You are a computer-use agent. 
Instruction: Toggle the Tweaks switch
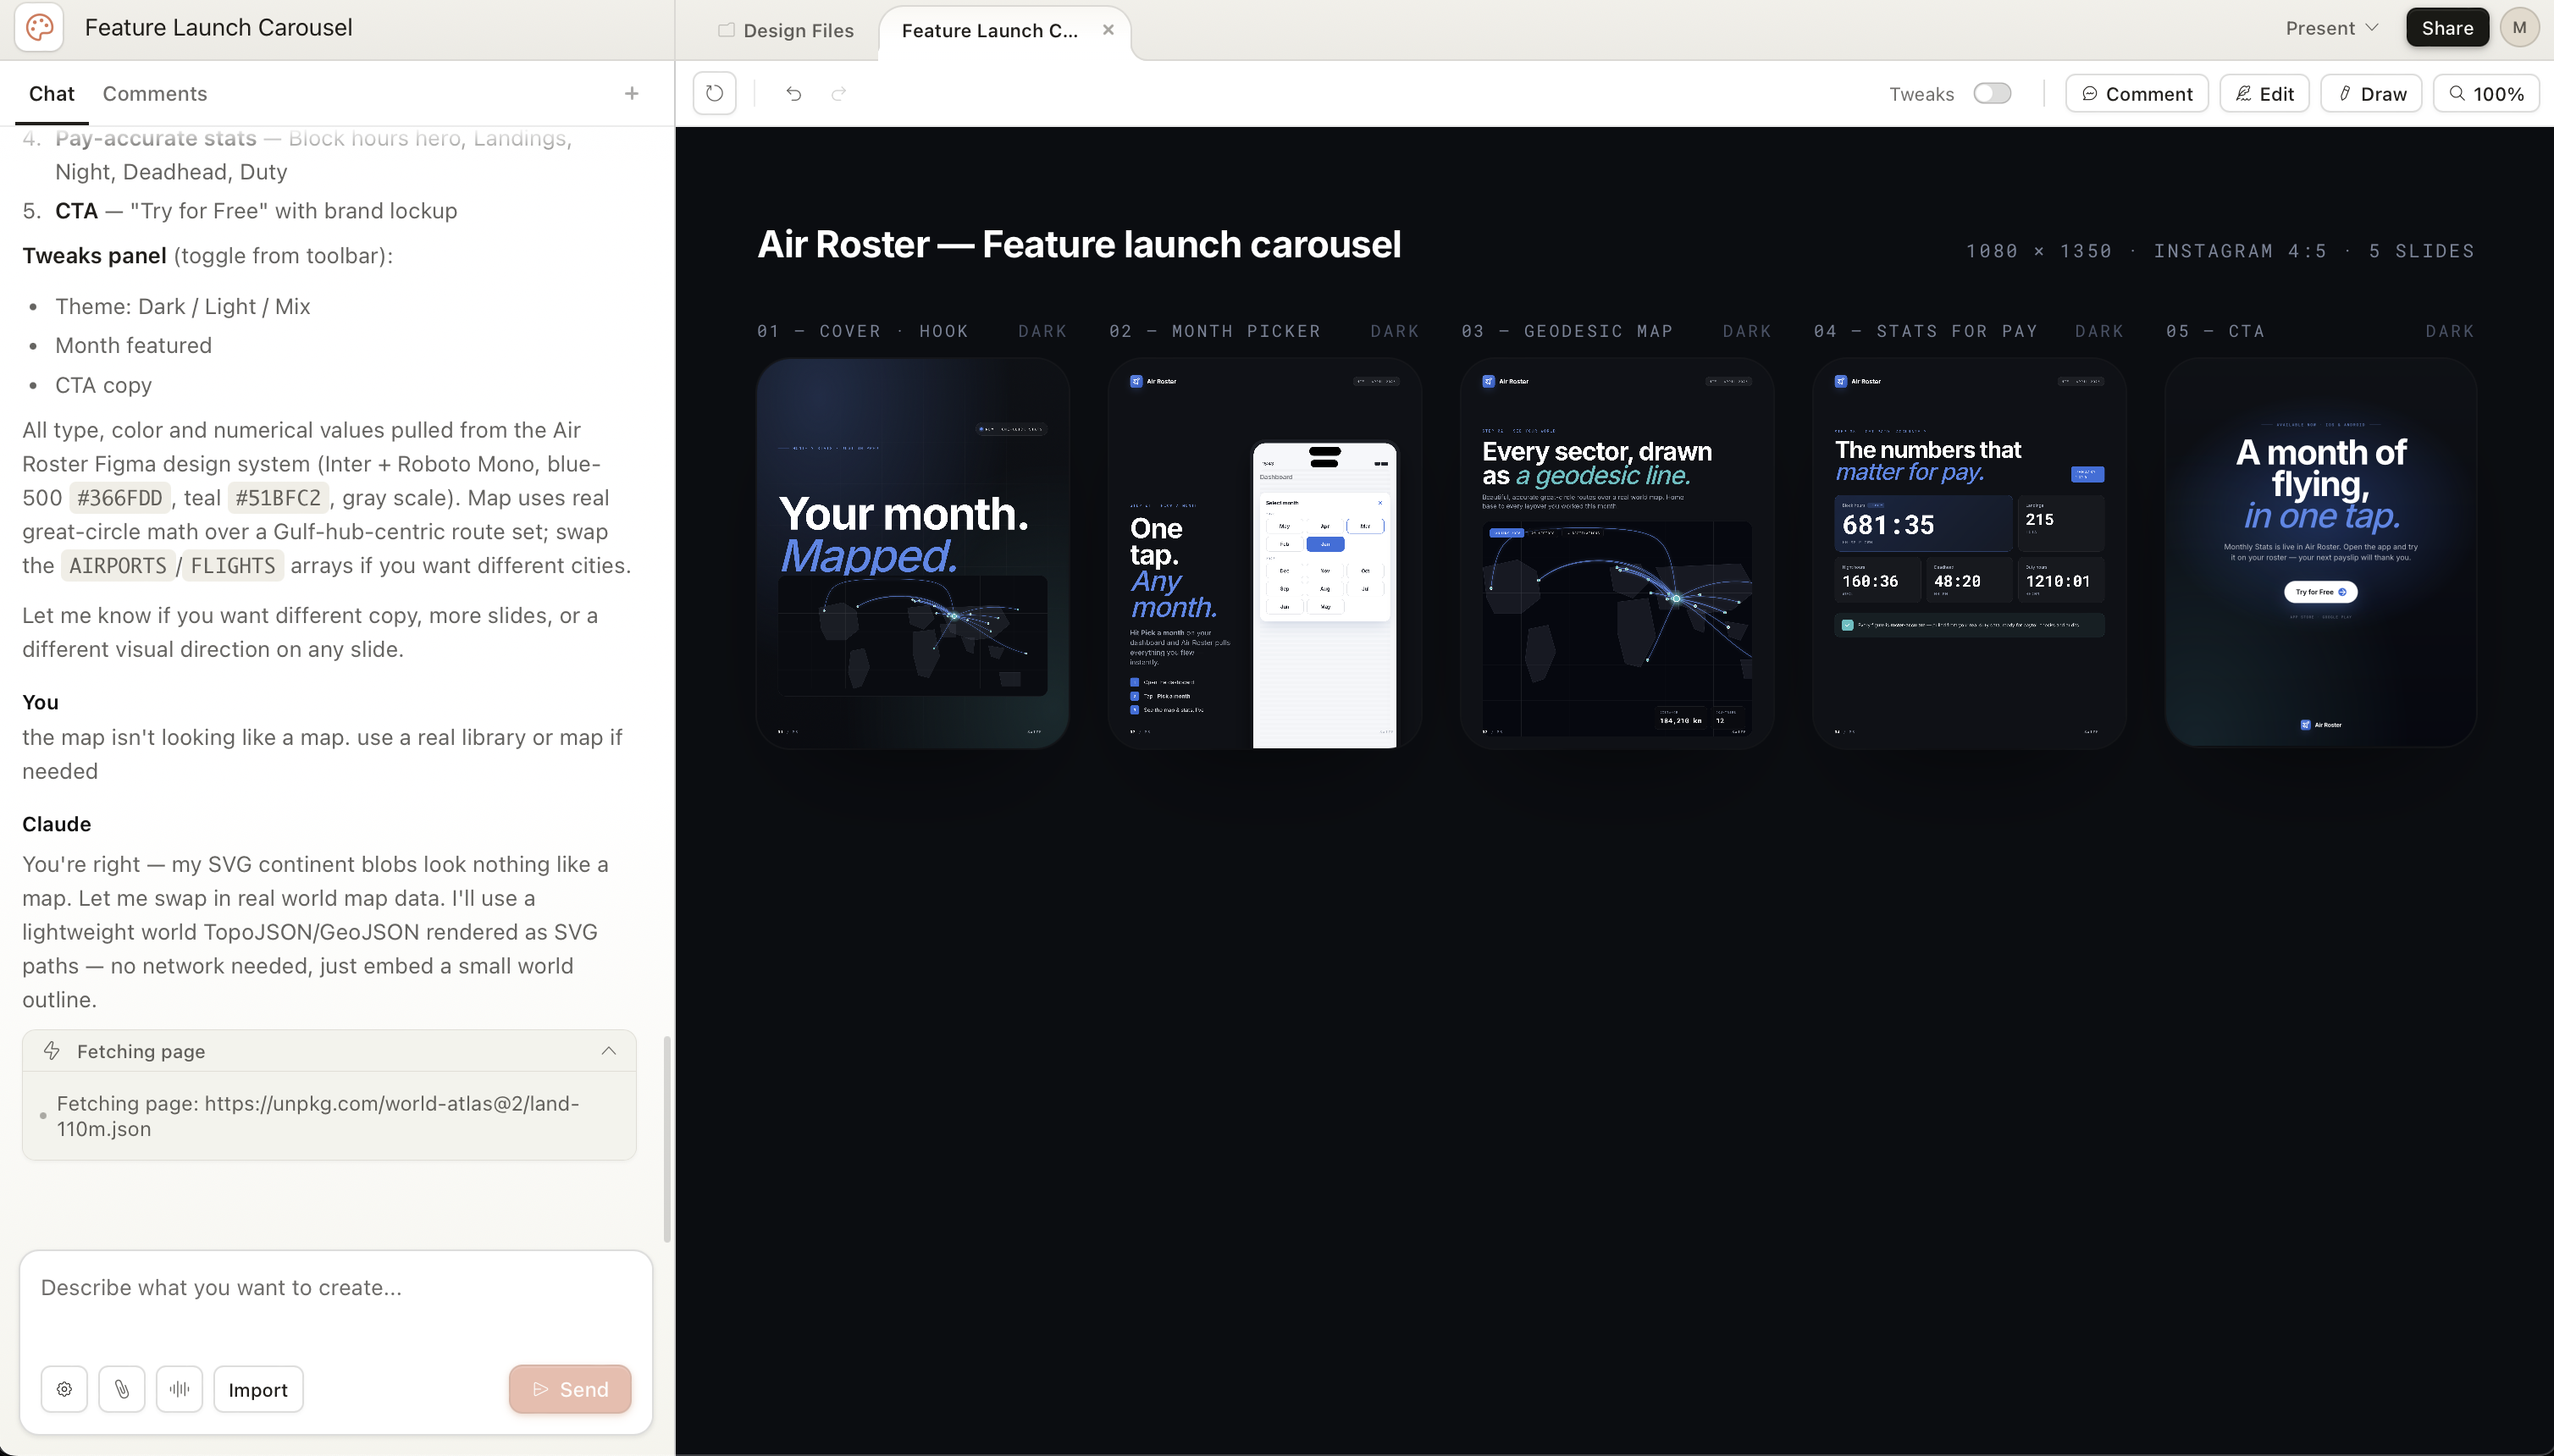[x=1992, y=93]
